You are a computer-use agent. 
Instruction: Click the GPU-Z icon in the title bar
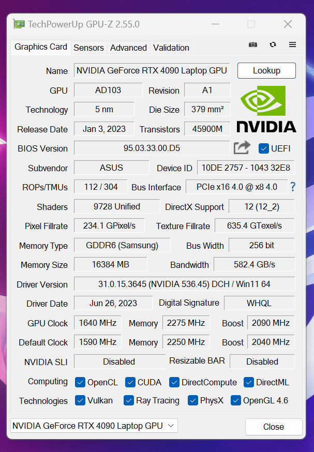pyautogui.click(x=20, y=24)
